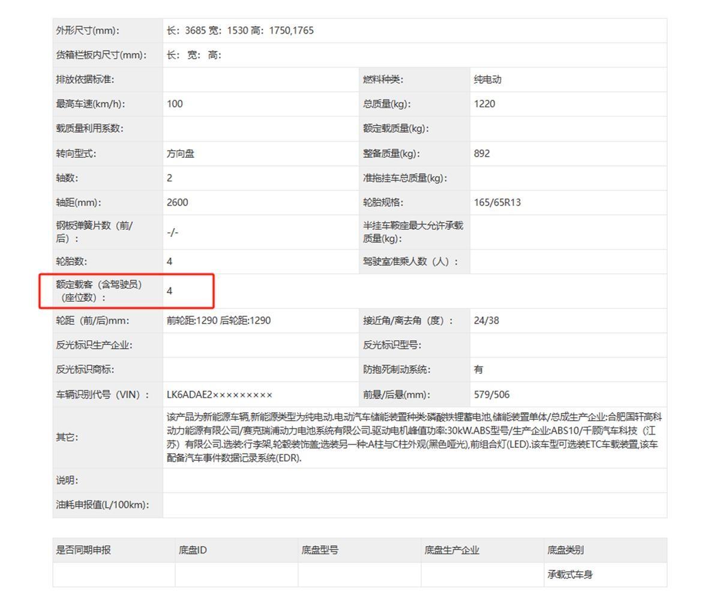
Task: Click the highlighted seat count value 4
Action: coord(170,291)
